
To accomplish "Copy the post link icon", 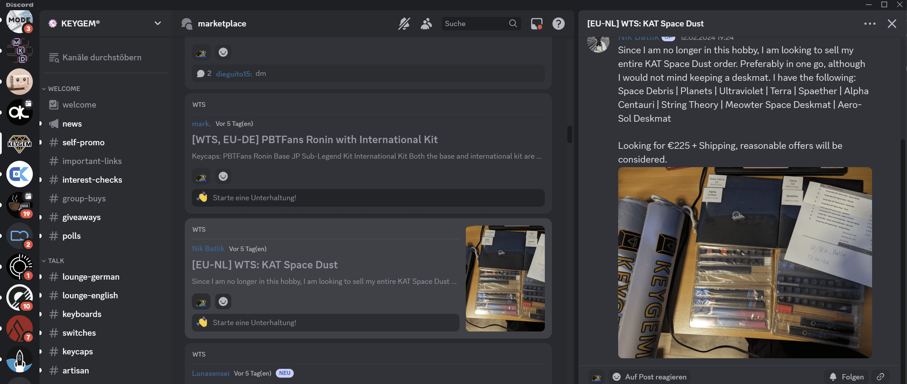I will [881, 377].
